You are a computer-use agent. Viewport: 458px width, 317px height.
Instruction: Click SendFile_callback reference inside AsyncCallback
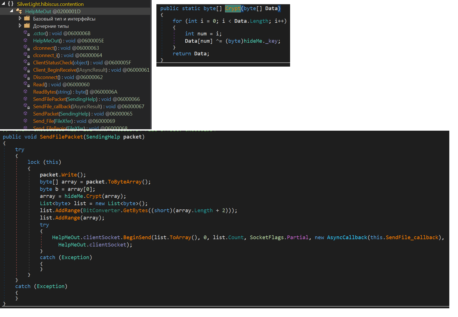tap(412, 237)
